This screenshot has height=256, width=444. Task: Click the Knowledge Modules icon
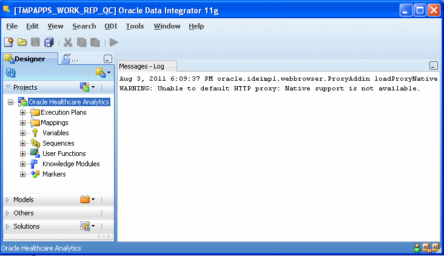35,164
